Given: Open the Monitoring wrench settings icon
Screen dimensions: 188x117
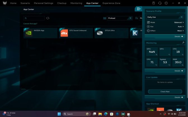Looking at the screenshot, I should [x=183, y=43].
